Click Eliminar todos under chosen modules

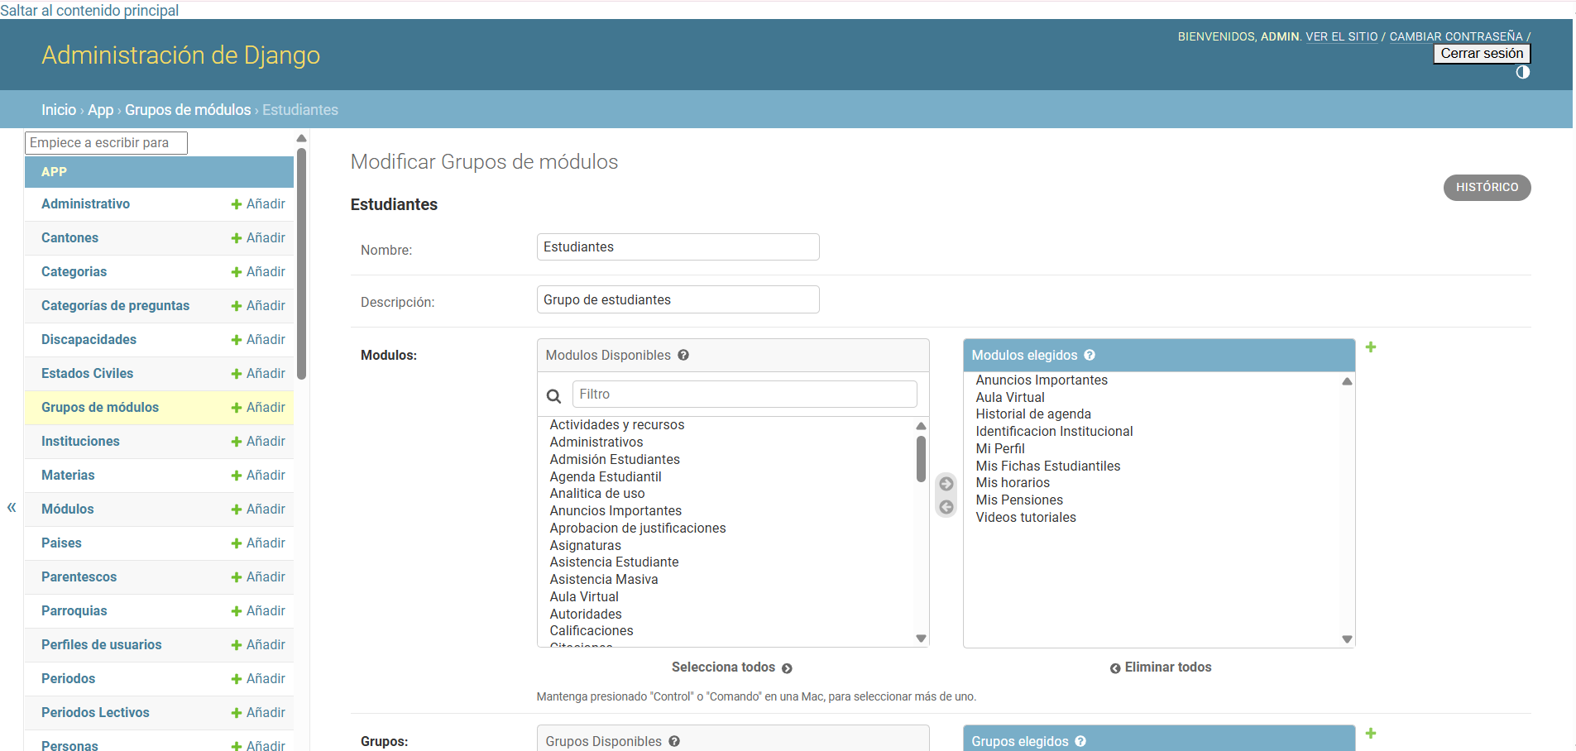point(1160,667)
